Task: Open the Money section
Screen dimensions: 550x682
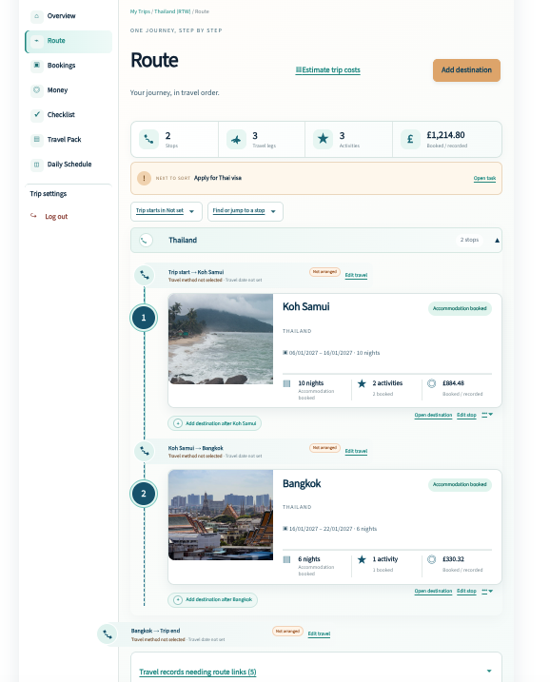Action: [69, 90]
